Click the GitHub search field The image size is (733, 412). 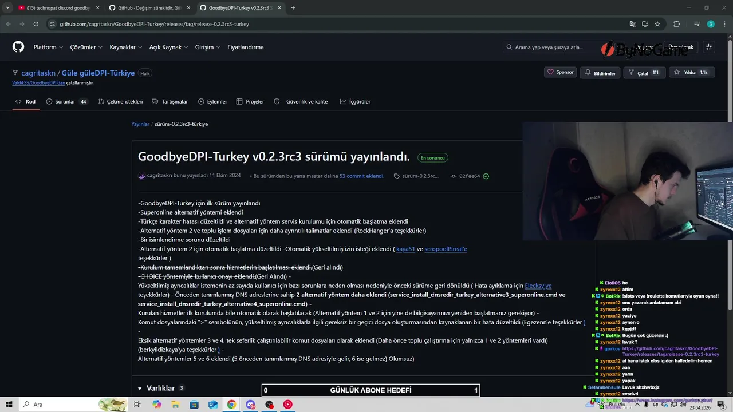click(x=551, y=47)
